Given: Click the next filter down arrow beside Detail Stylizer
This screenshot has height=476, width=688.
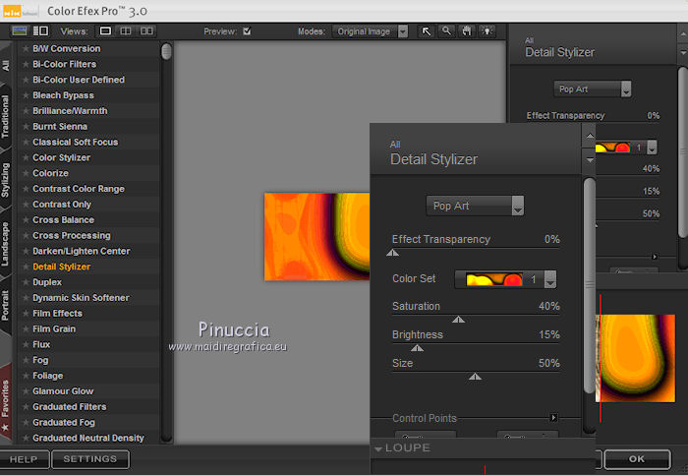Looking at the screenshot, I should 590,160.
